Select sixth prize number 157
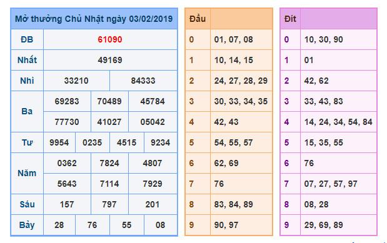 pyautogui.click(x=67, y=204)
